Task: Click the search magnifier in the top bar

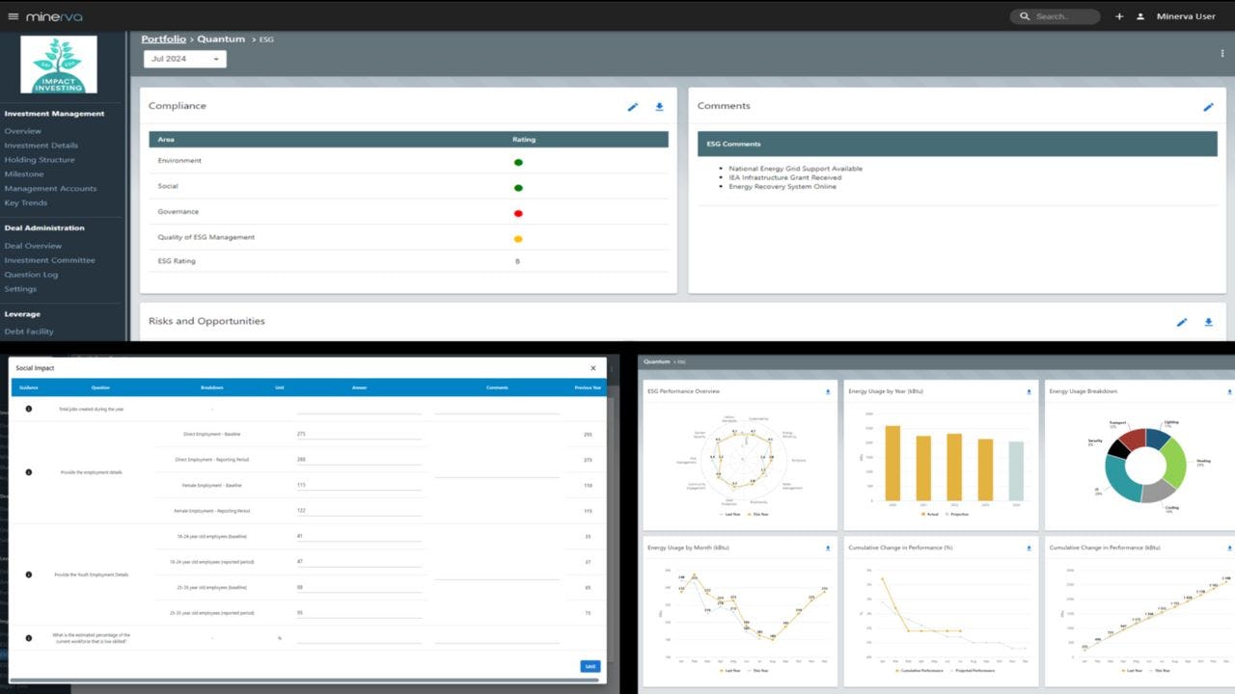Action: [1025, 15]
